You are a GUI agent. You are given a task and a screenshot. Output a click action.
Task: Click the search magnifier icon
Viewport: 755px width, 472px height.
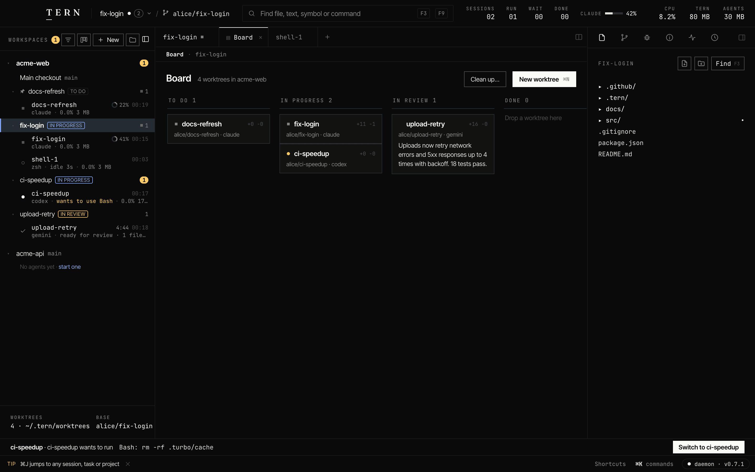pyautogui.click(x=251, y=13)
